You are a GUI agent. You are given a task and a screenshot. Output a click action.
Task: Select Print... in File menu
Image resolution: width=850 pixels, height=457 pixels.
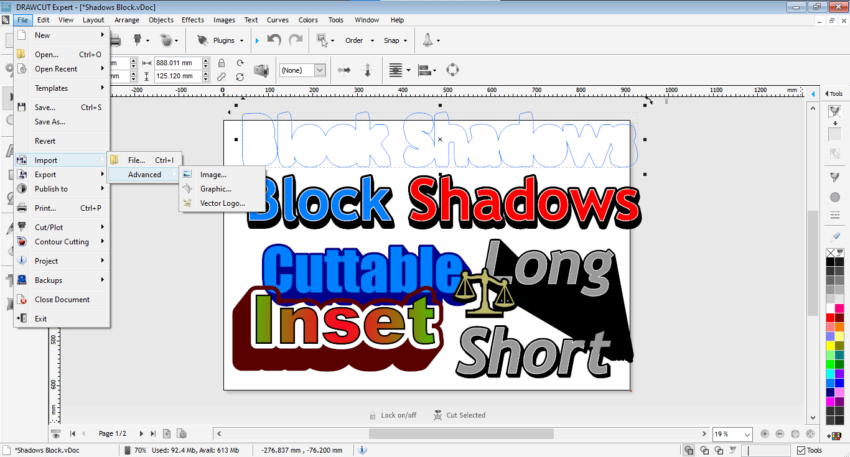tap(62, 208)
